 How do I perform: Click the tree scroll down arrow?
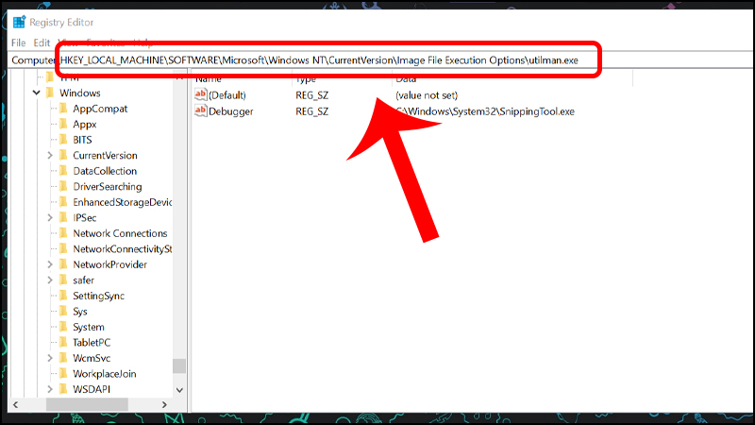click(x=179, y=390)
